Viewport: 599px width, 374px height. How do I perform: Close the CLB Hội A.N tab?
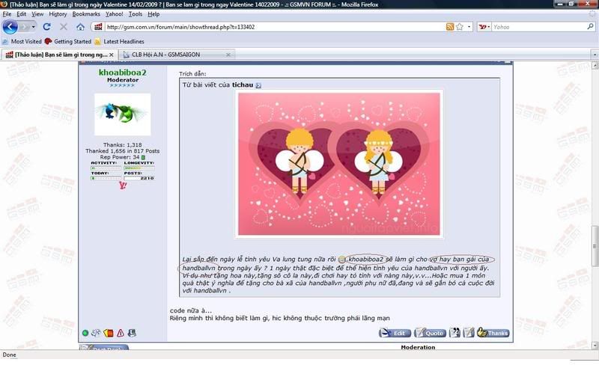[228, 55]
